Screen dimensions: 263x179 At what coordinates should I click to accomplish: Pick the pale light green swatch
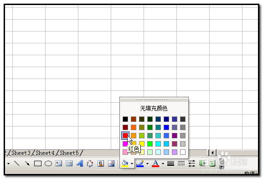pos(150,152)
